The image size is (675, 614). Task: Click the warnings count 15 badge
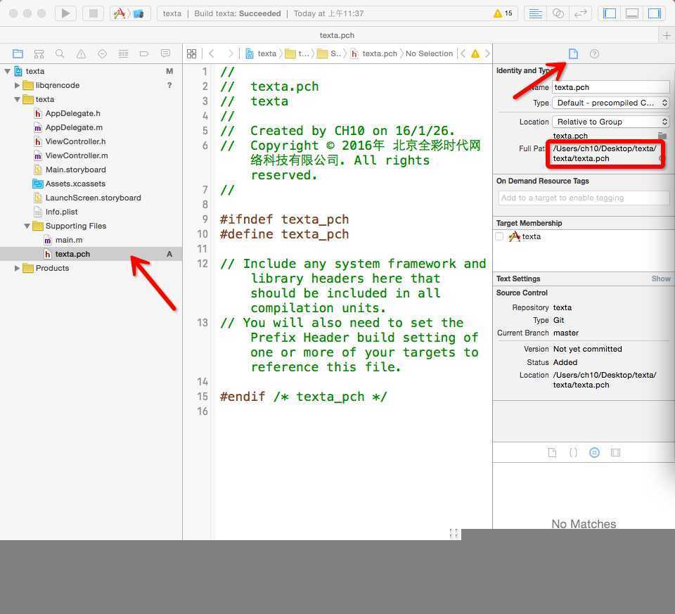coord(503,13)
